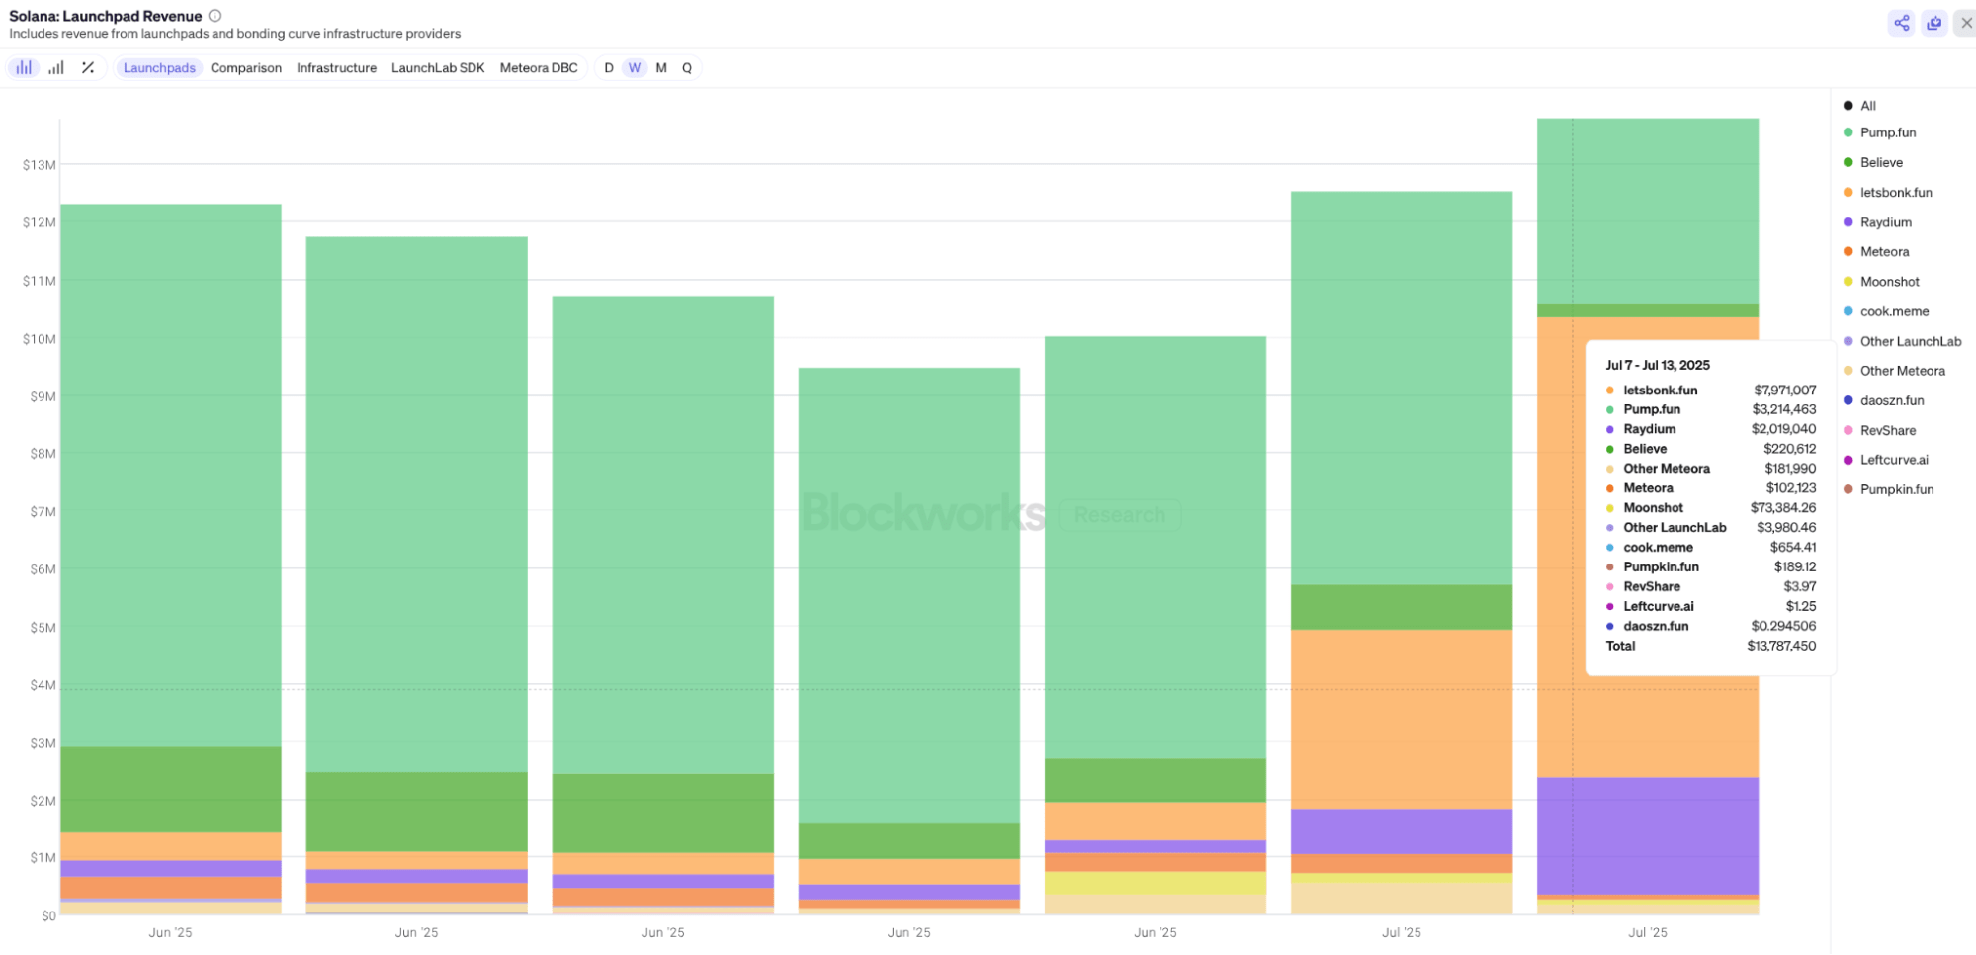This screenshot has height=955, width=1976.
Task: Click the tooltip date Jul 7 - Jul 13, 2025
Action: click(1658, 365)
